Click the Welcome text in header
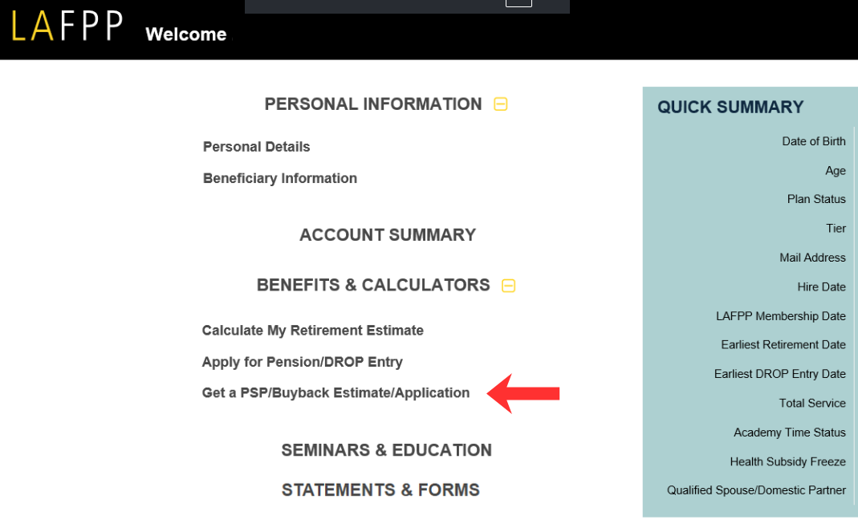The height and width of the screenshot is (520, 858). 185,35
